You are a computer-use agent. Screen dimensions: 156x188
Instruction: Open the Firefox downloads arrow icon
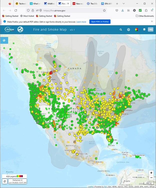(122, 10)
